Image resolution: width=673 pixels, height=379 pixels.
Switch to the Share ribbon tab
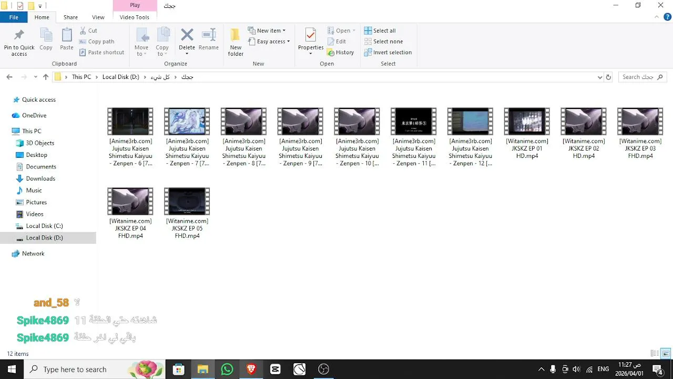[x=70, y=17]
